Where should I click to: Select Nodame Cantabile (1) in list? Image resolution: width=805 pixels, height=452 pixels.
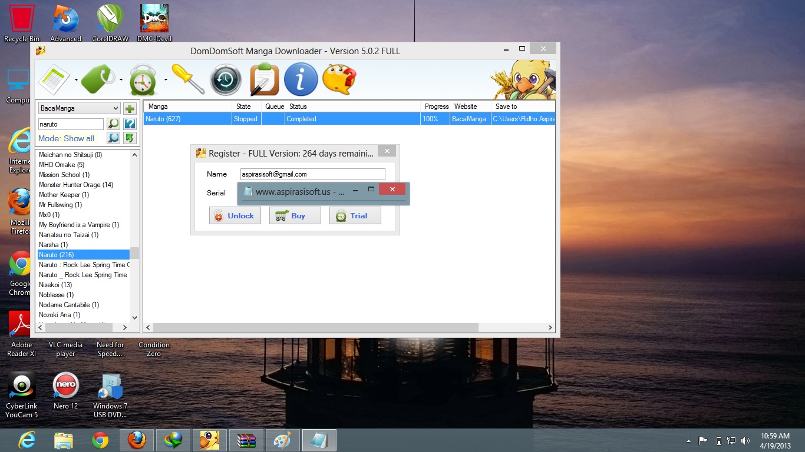click(84, 305)
